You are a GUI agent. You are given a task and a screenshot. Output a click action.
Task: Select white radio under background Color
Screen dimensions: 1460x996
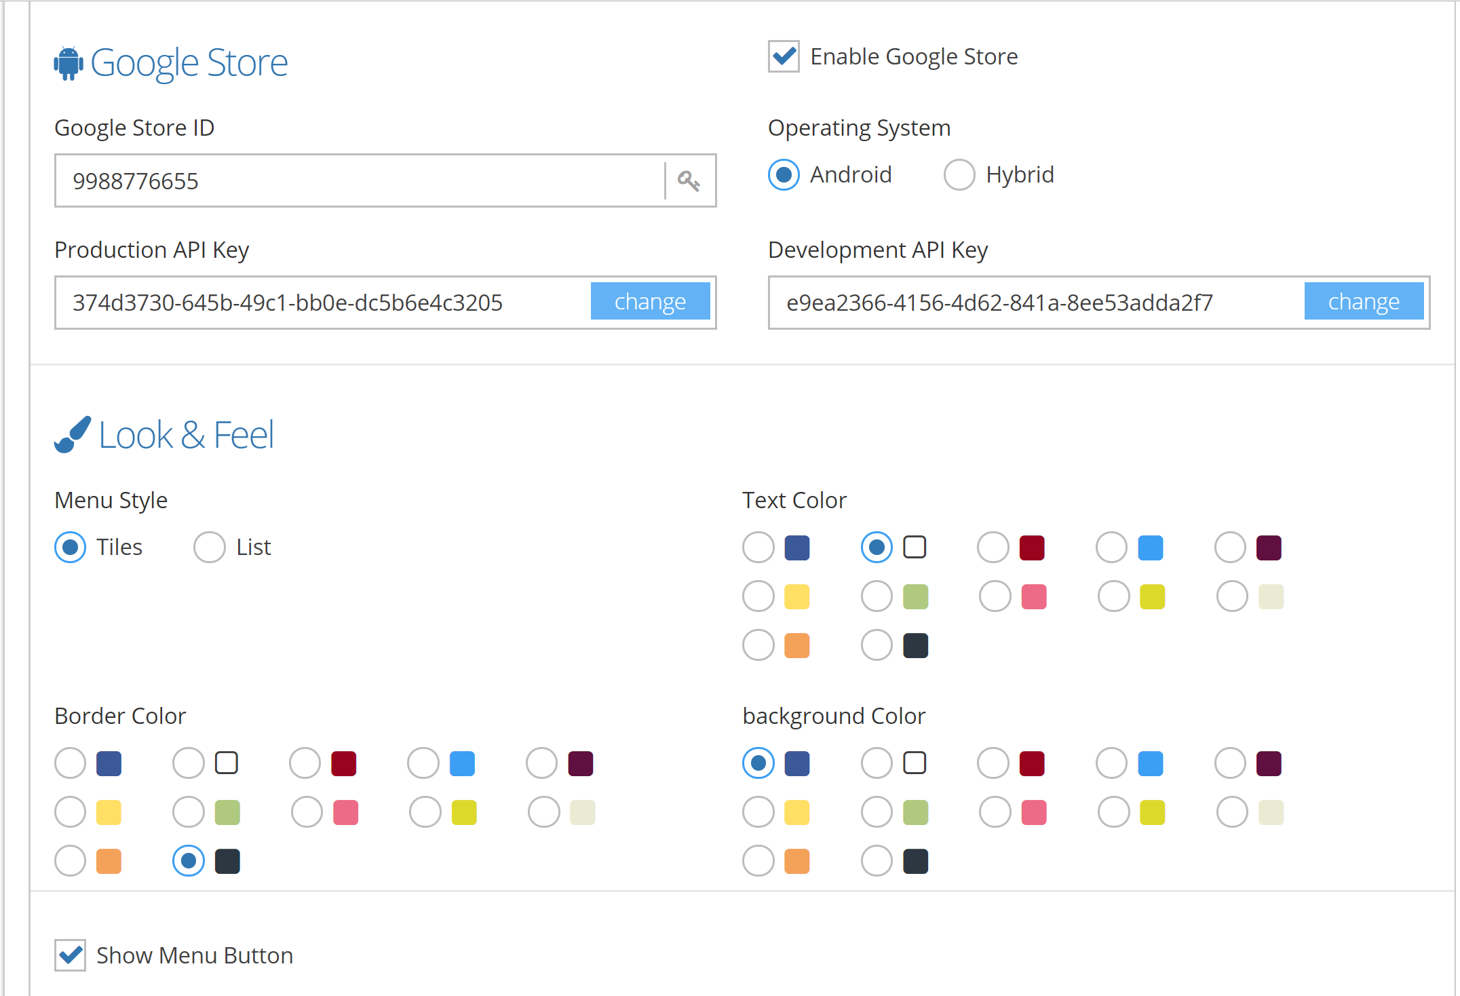[877, 763]
